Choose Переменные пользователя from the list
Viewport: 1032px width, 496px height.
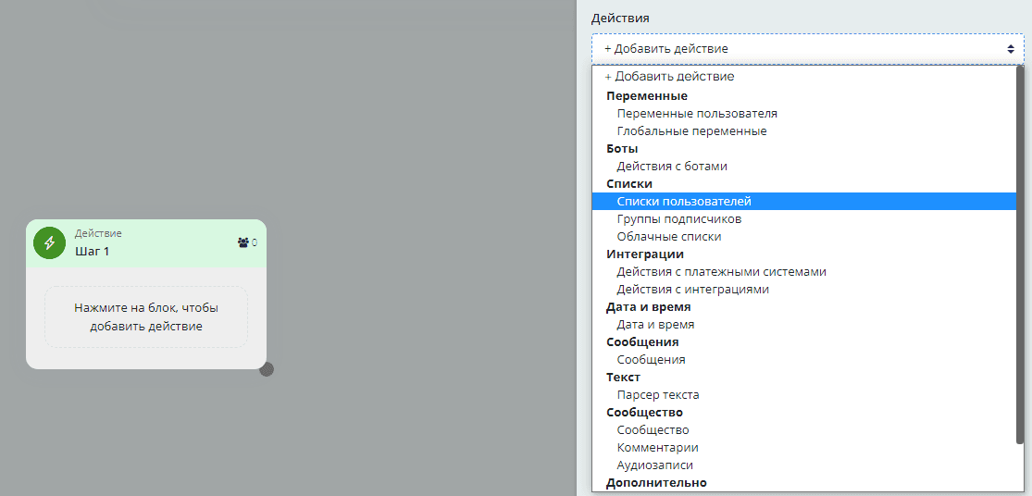click(697, 114)
